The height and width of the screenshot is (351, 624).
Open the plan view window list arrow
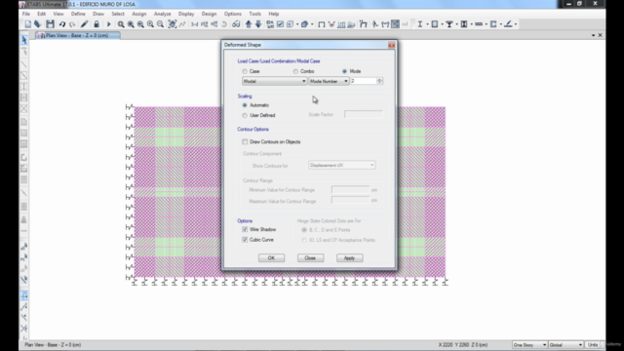pos(594,35)
